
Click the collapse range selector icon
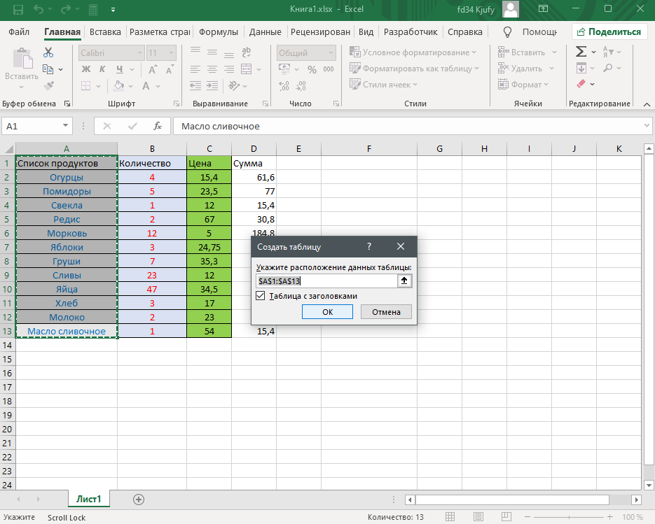tap(405, 281)
